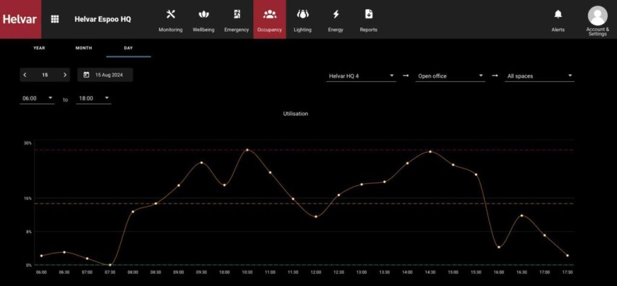Open the Monitoring section icon
The width and height of the screenshot is (617, 286).
pos(170,14)
